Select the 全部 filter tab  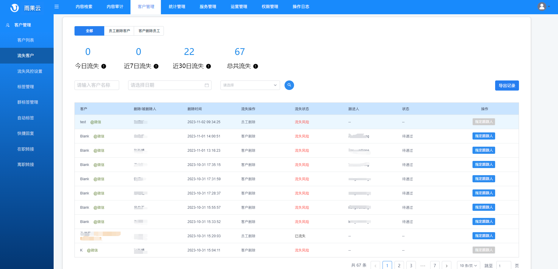[x=89, y=31]
